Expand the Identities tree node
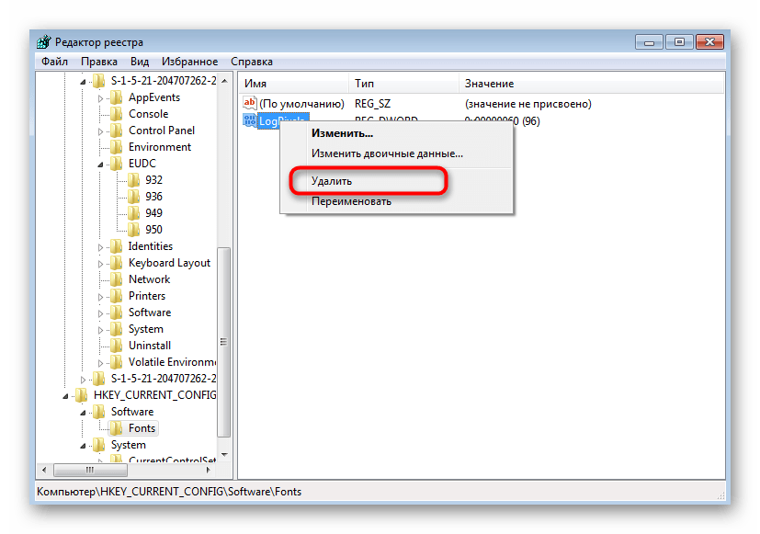Image resolution: width=760 pixels, height=534 pixels. tap(100, 247)
